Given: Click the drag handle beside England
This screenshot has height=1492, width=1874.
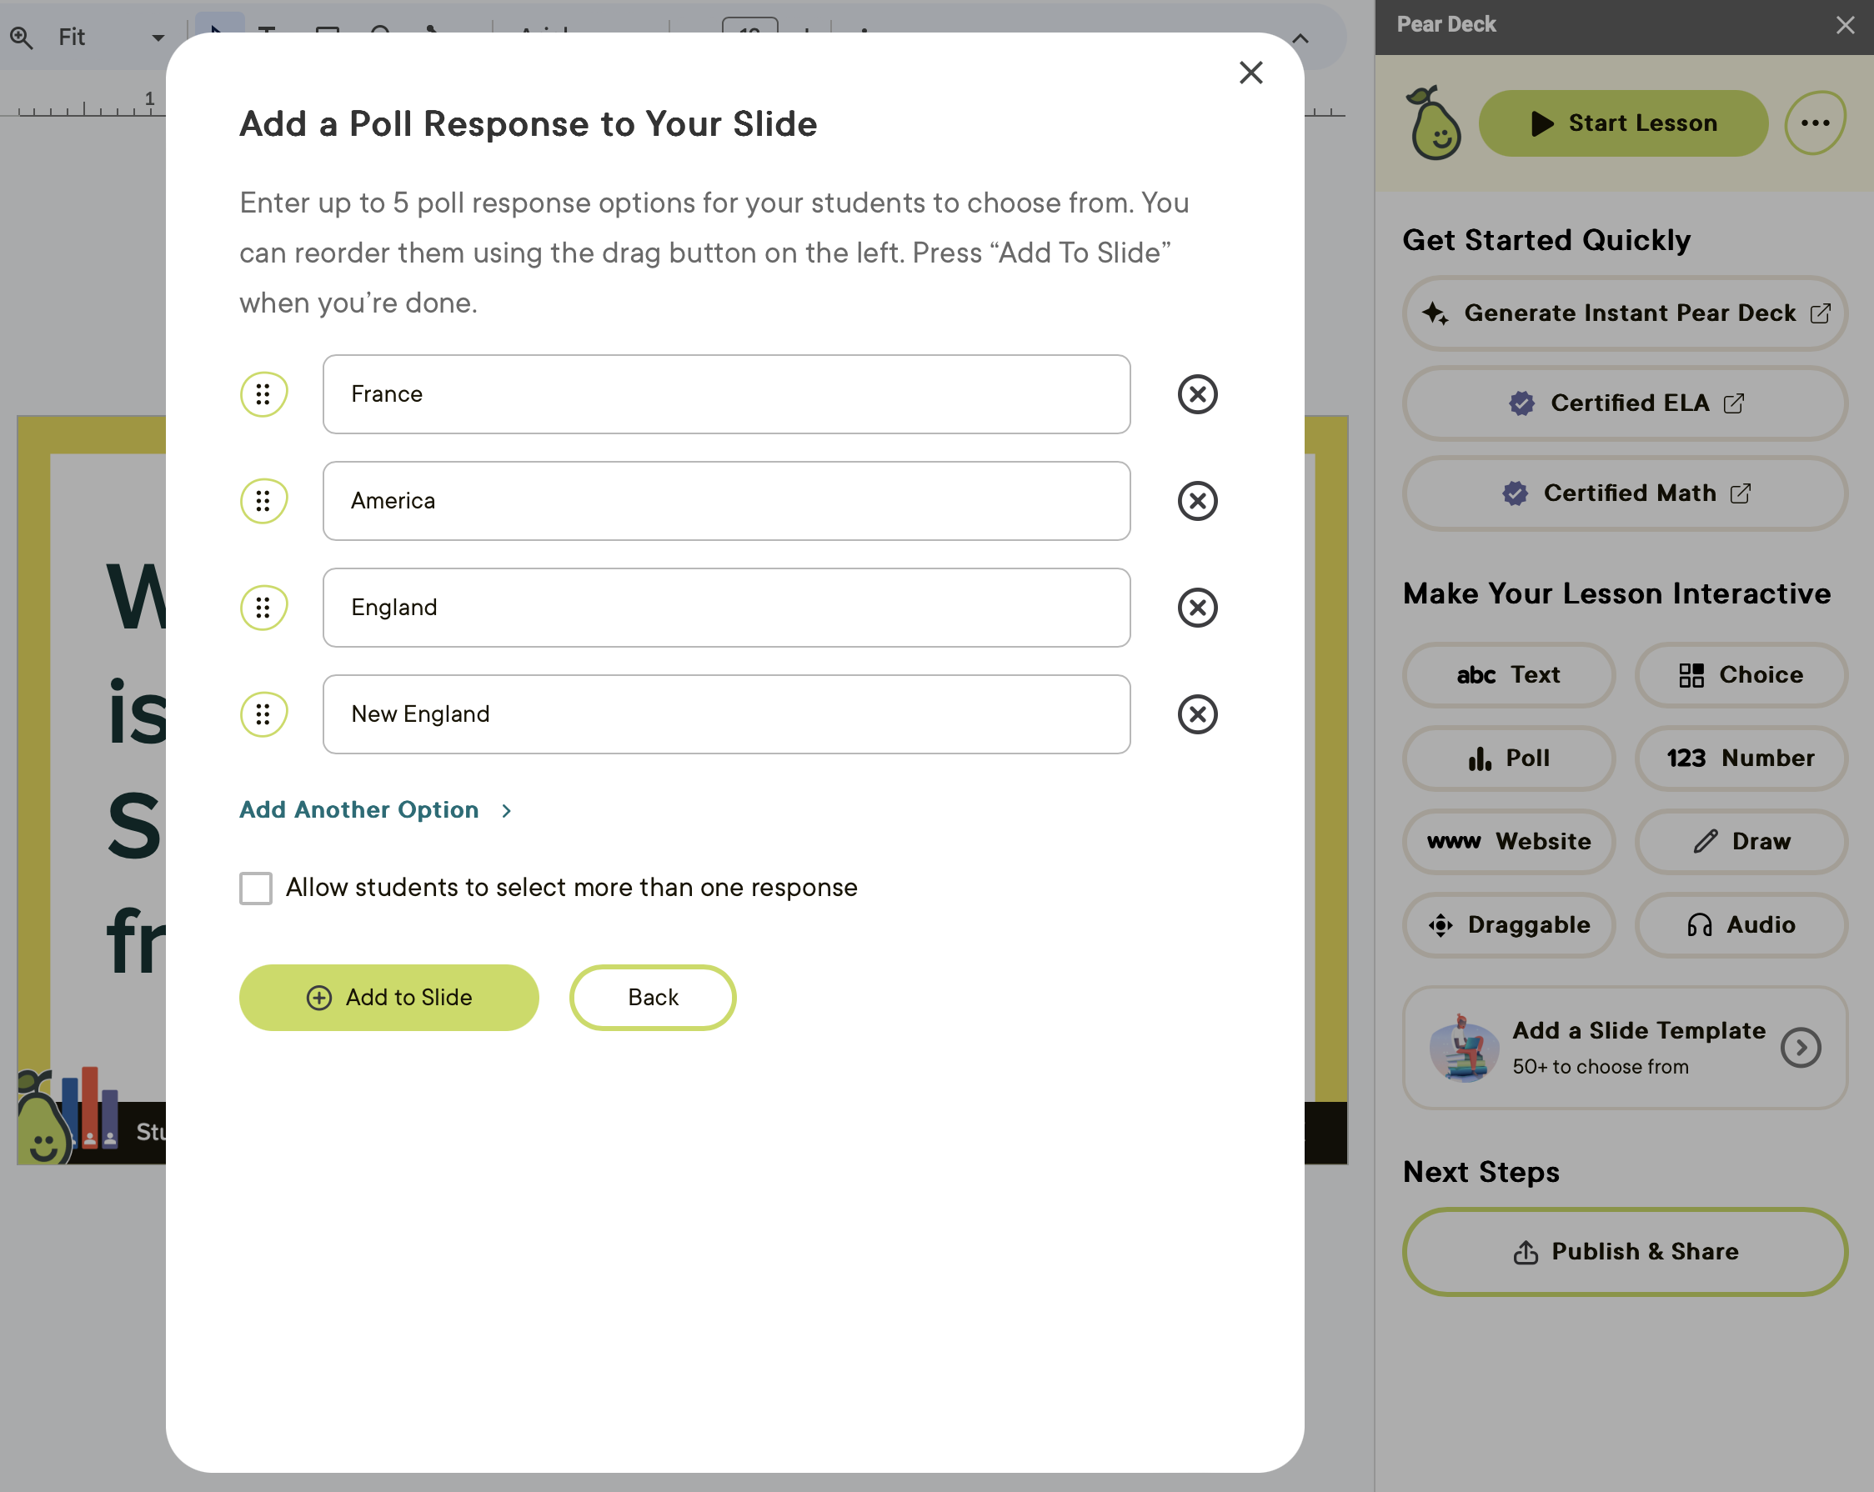Looking at the screenshot, I should point(263,608).
